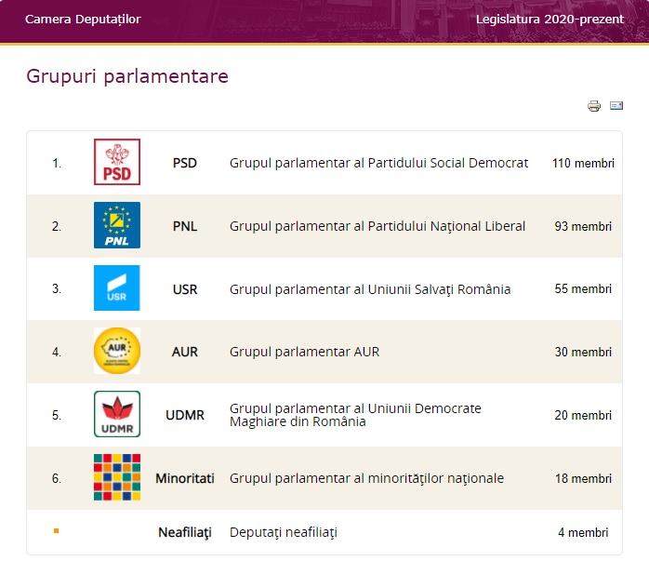Click the yellow AUR party logo
The width and height of the screenshot is (649, 561).
pyautogui.click(x=117, y=351)
